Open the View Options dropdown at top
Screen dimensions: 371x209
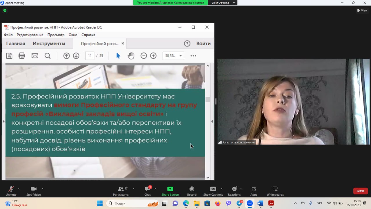point(222,3)
